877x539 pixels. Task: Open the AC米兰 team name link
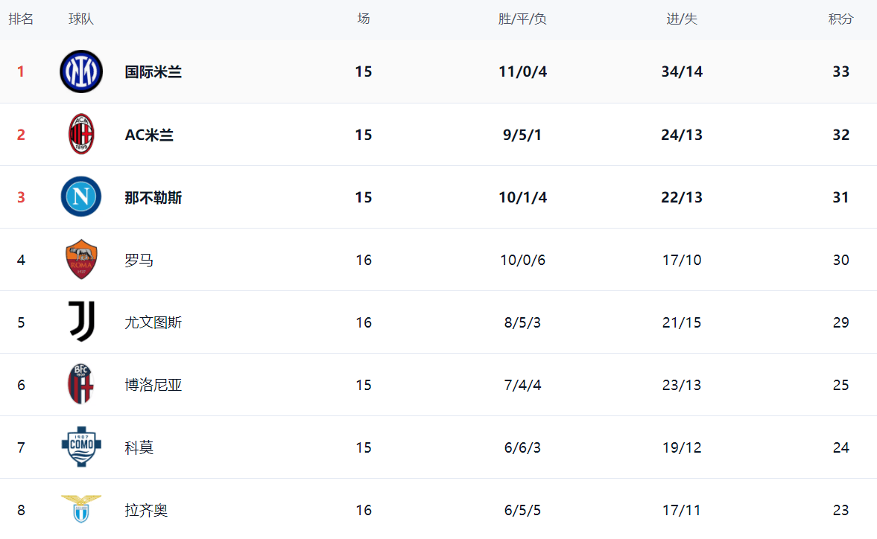click(149, 135)
